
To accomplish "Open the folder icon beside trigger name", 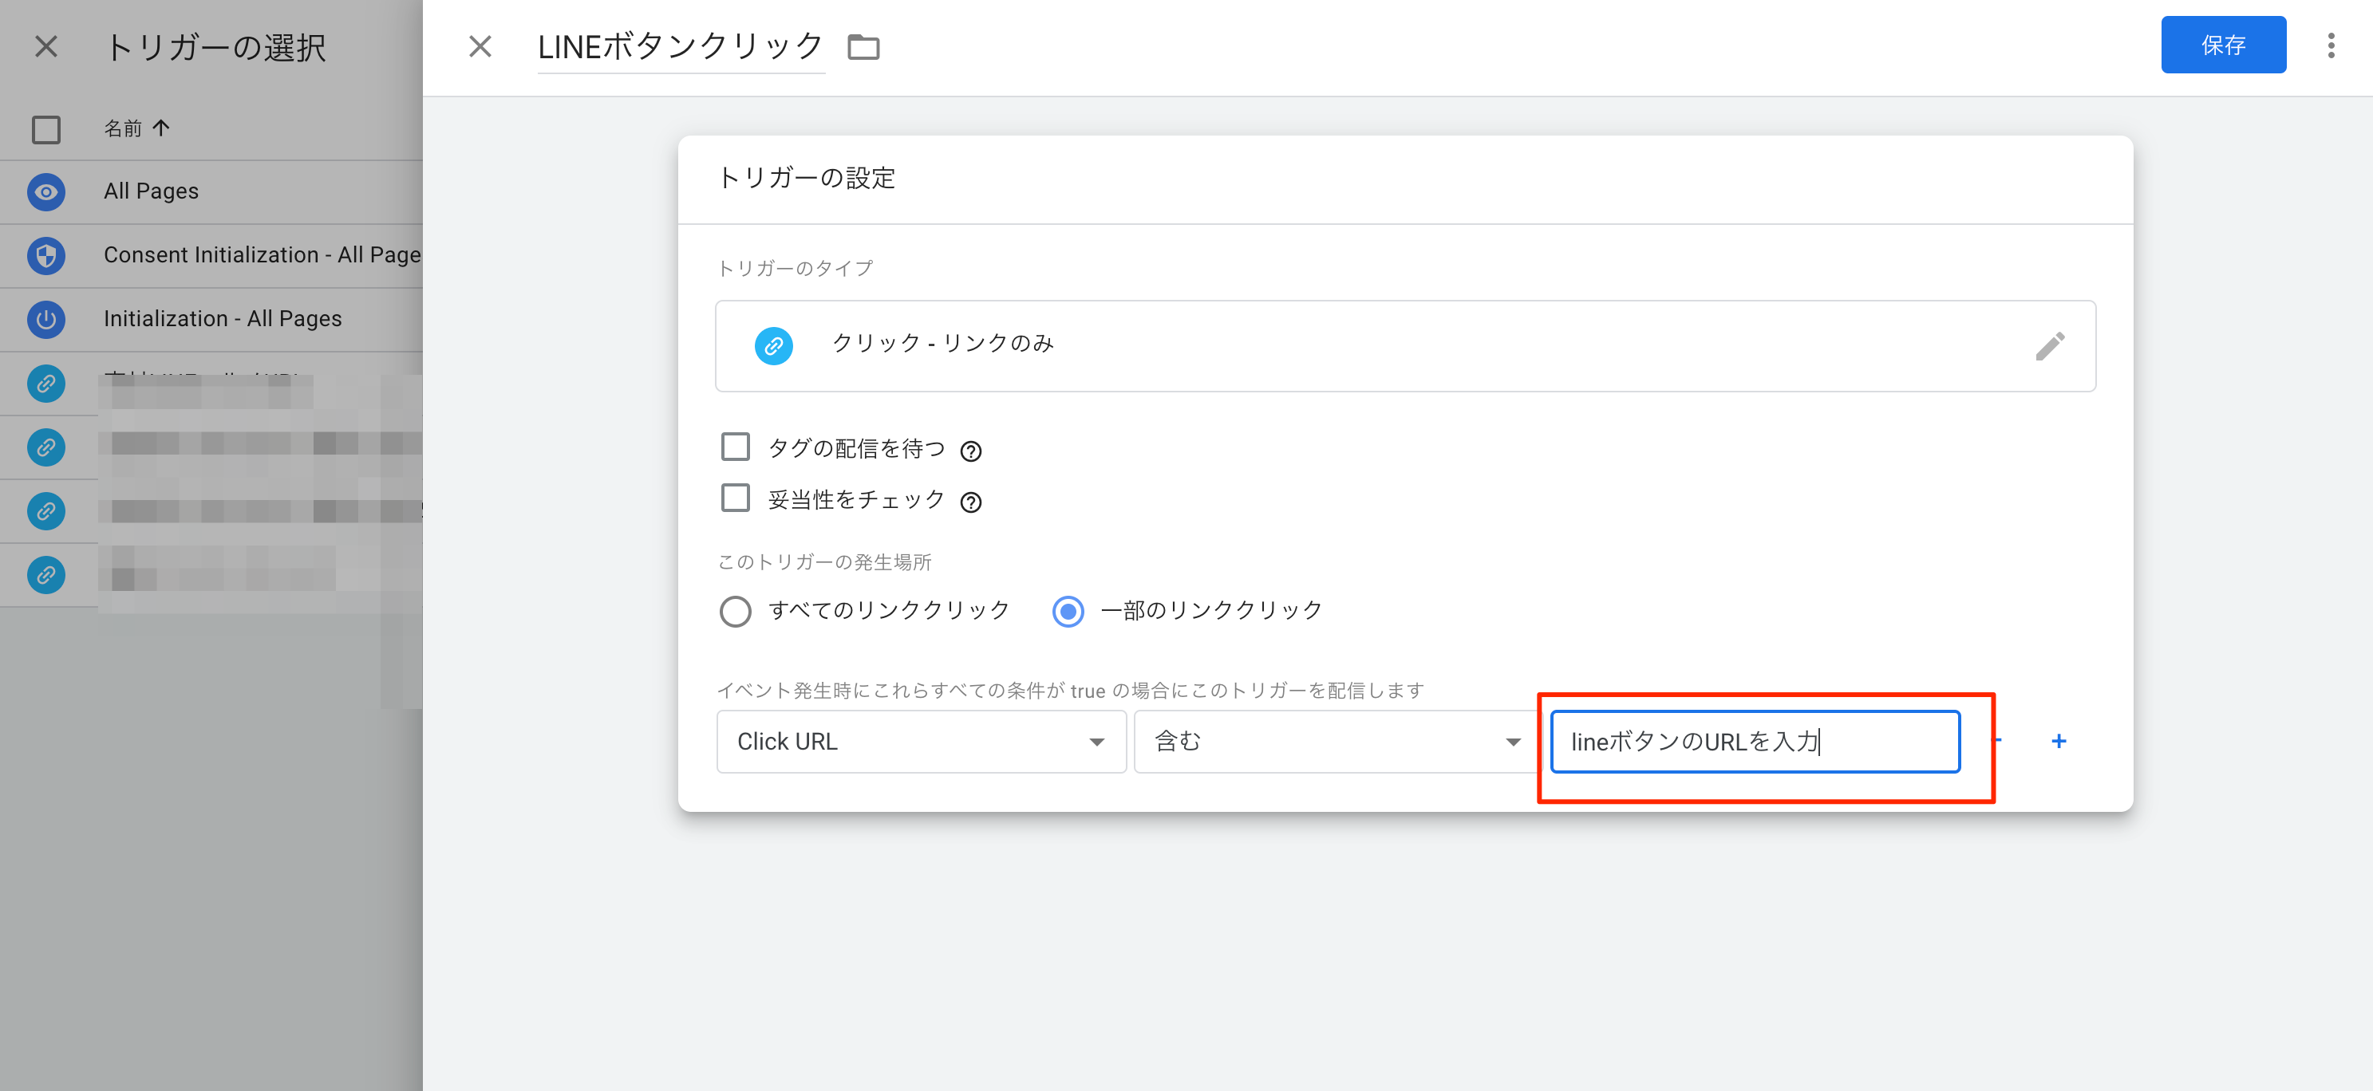I will point(863,46).
